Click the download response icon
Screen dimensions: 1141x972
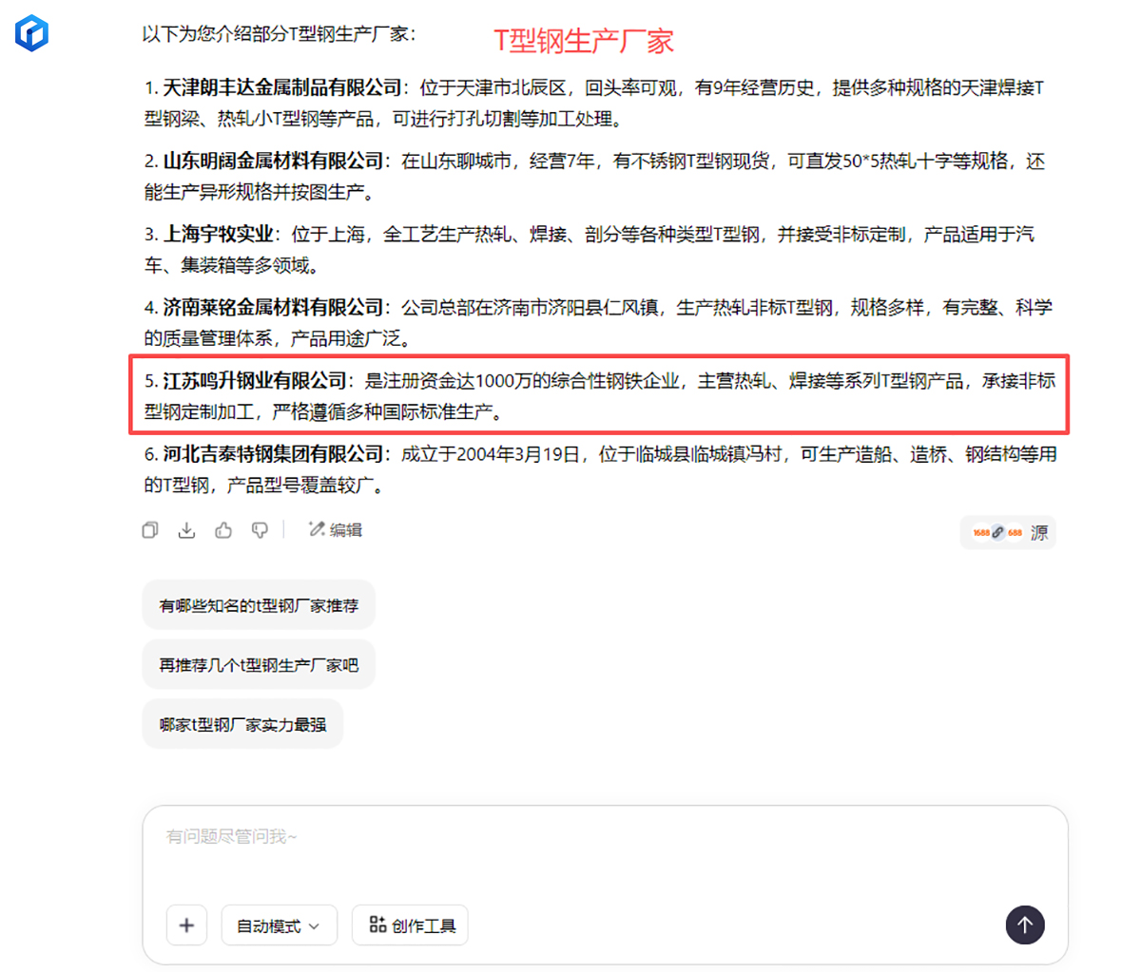click(x=186, y=530)
